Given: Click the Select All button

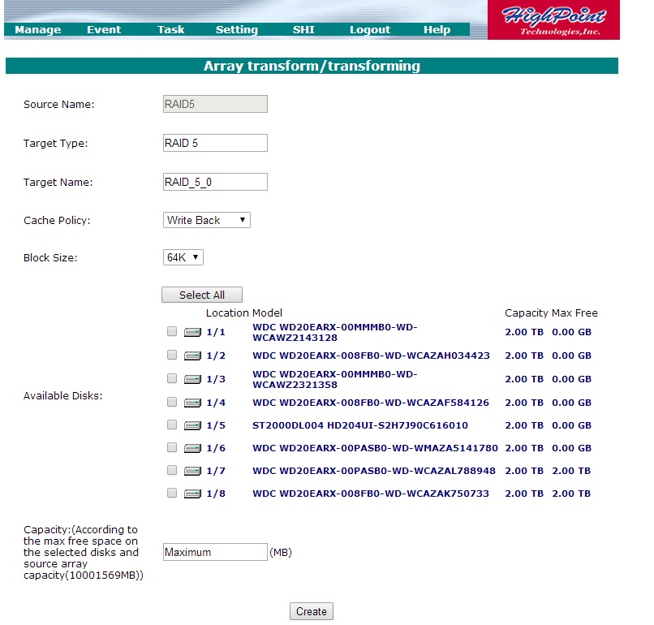Looking at the screenshot, I should [202, 295].
